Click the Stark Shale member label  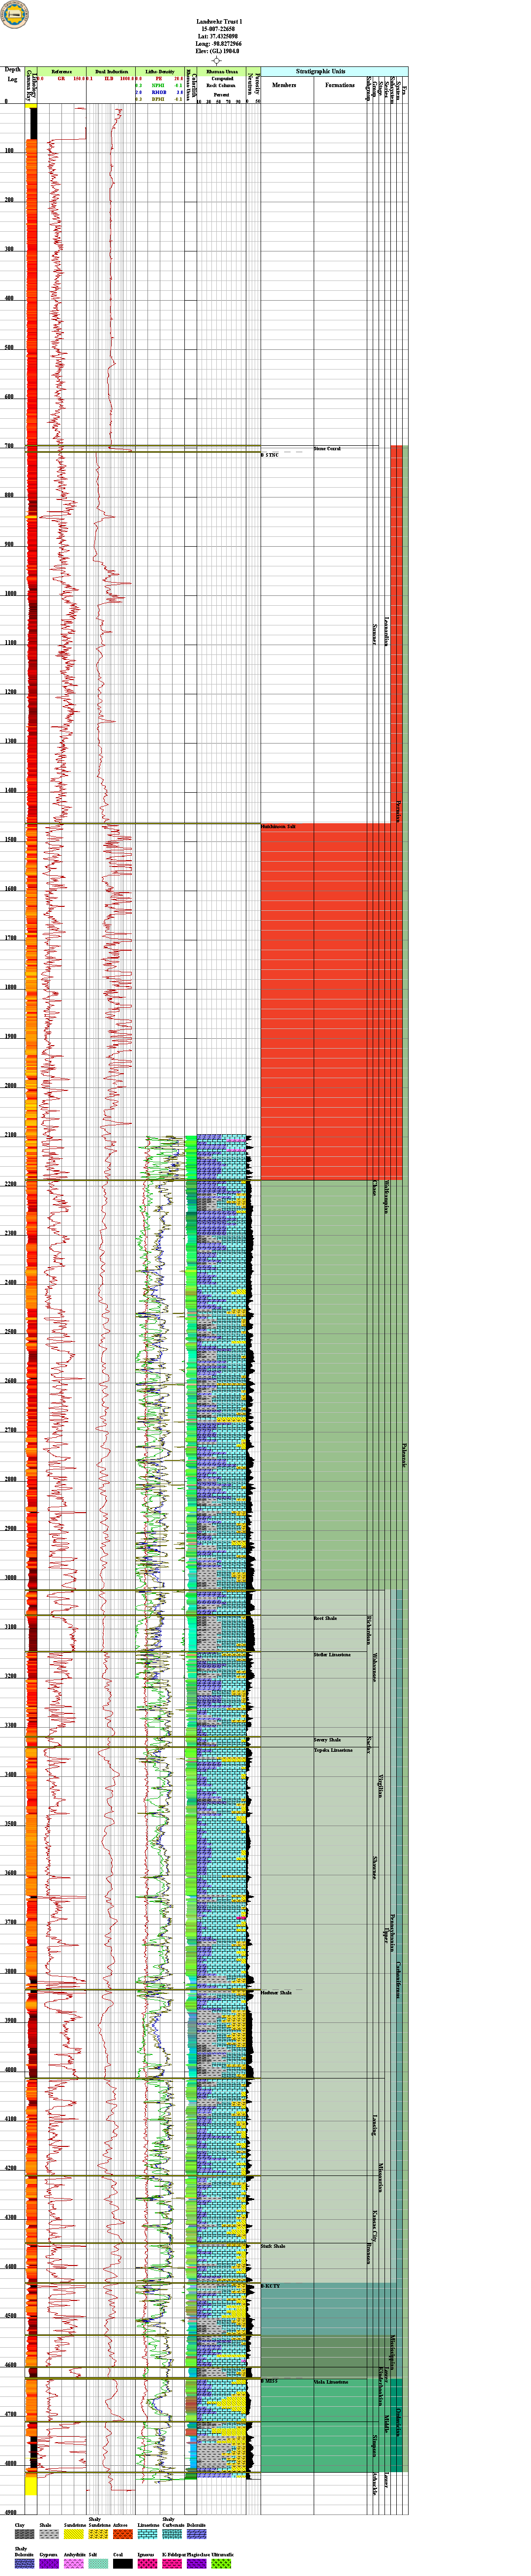273,2246
